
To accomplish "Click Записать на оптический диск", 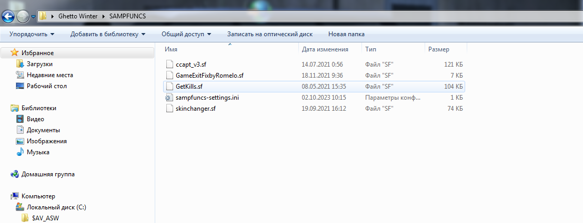I will [270, 34].
